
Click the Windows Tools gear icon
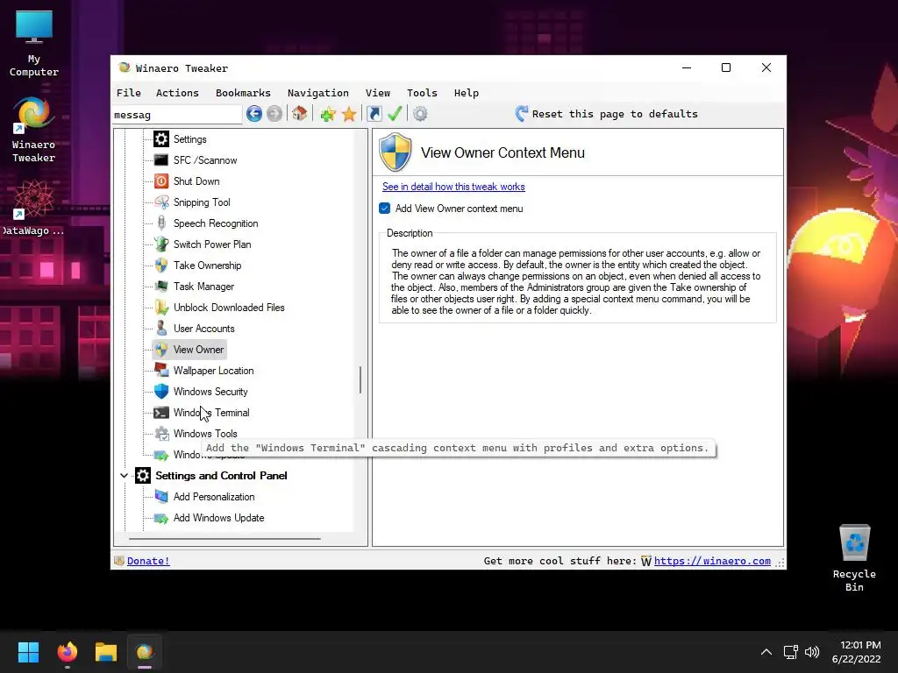[x=162, y=434]
